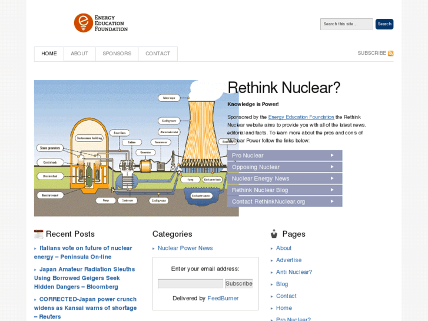Open the ABOUT navigation tab
The height and width of the screenshot is (321, 428).
(79, 54)
